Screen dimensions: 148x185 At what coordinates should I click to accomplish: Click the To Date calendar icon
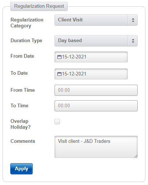pyautogui.click(x=59, y=74)
